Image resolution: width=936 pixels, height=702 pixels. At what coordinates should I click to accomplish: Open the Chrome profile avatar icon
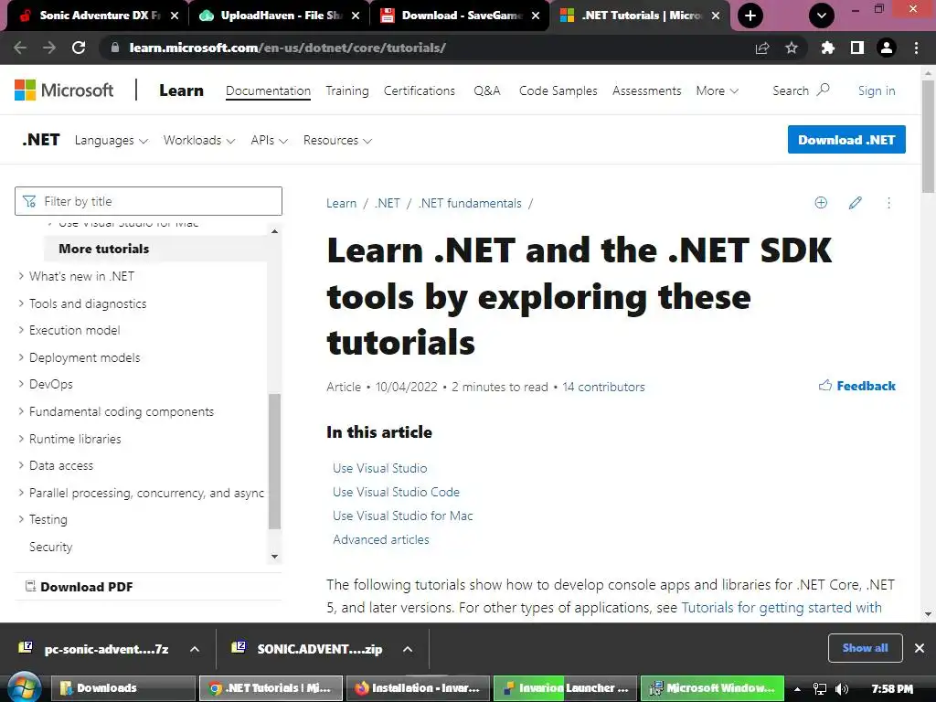pos(887,48)
